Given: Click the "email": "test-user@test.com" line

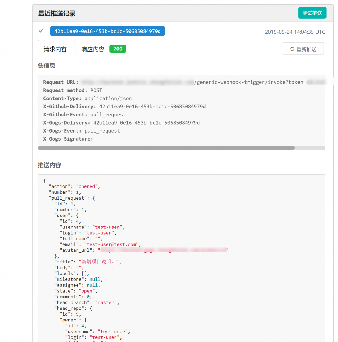Looking at the screenshot, I should coord(100,244).
